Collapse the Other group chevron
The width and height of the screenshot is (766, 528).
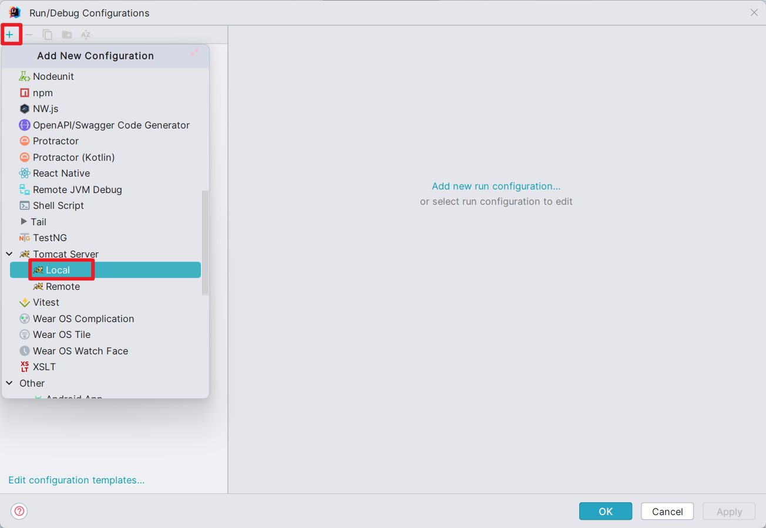pyautogui.click(x=9, y=383)
